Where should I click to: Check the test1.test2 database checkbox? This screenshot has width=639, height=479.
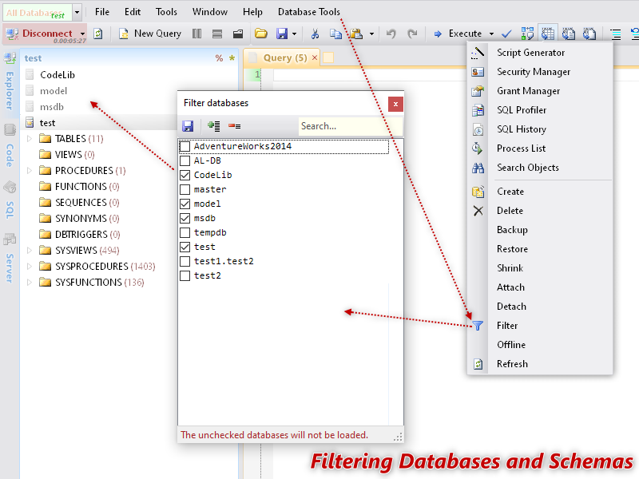[x=185, y=261]
